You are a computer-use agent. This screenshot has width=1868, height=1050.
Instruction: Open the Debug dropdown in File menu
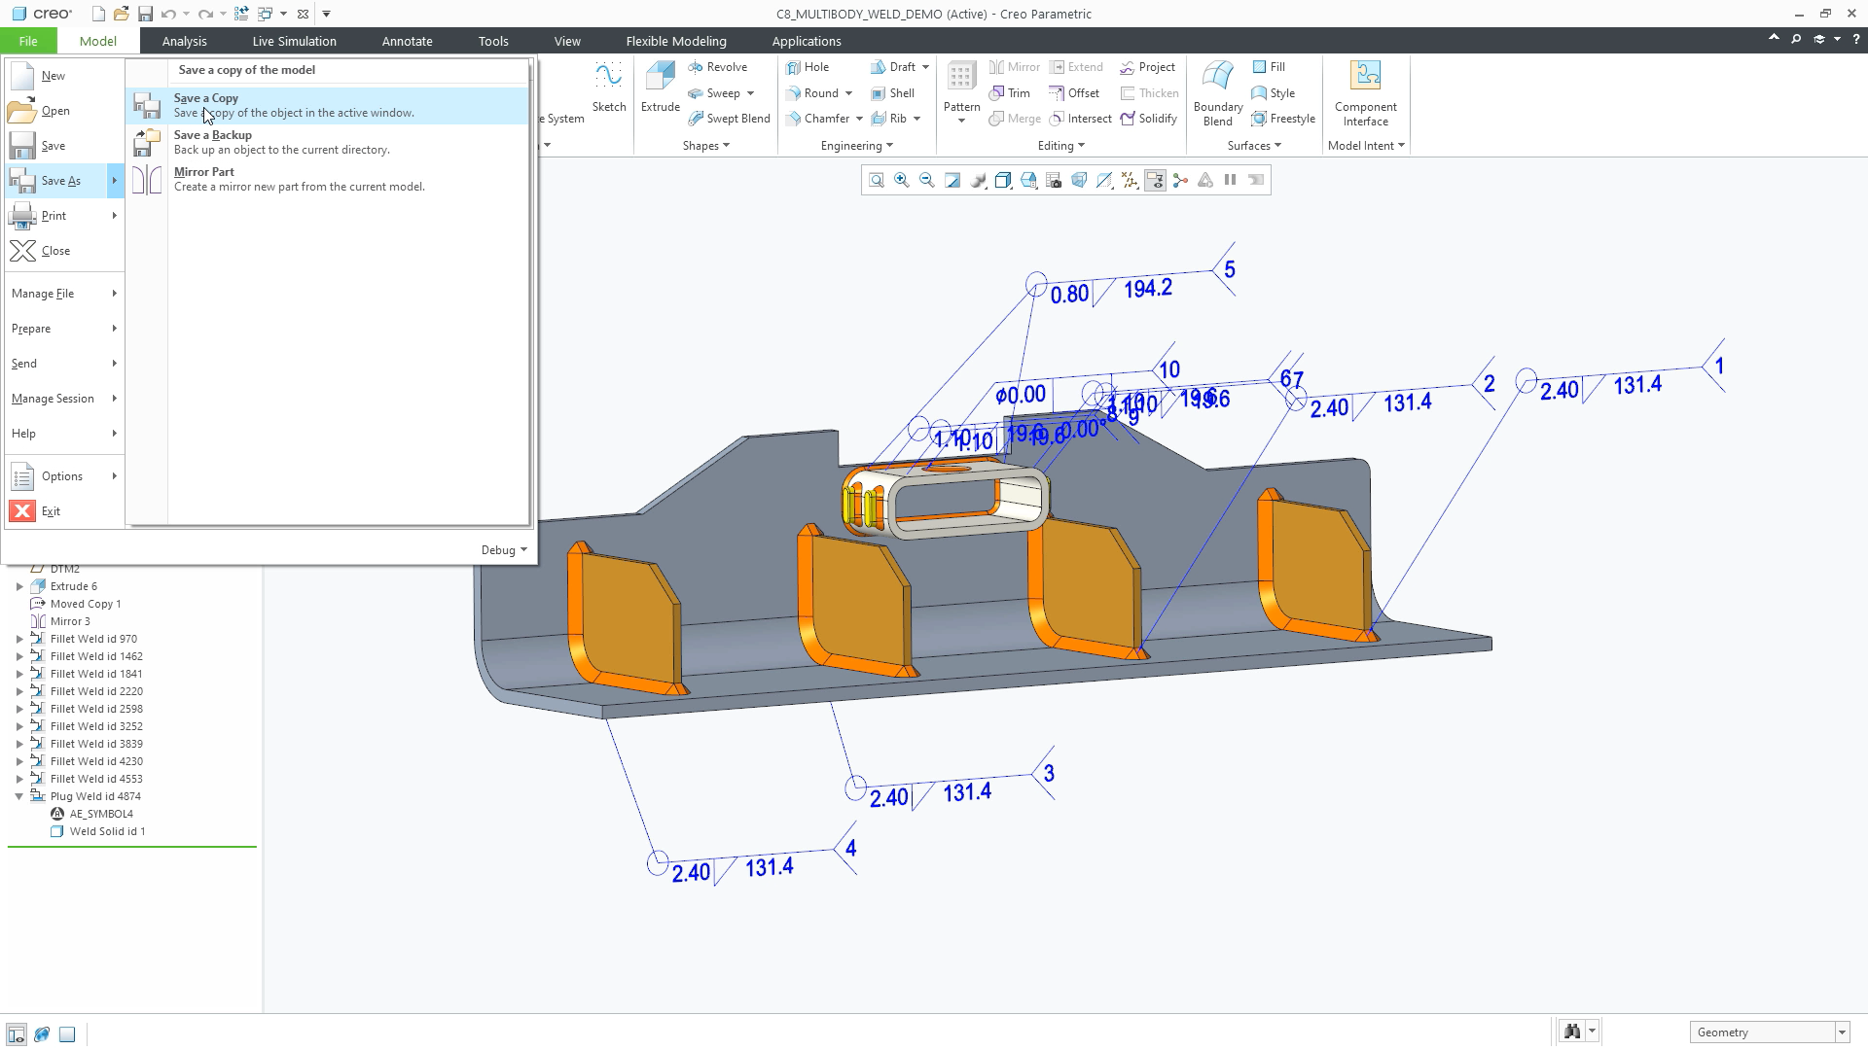[x=504, y=550]
